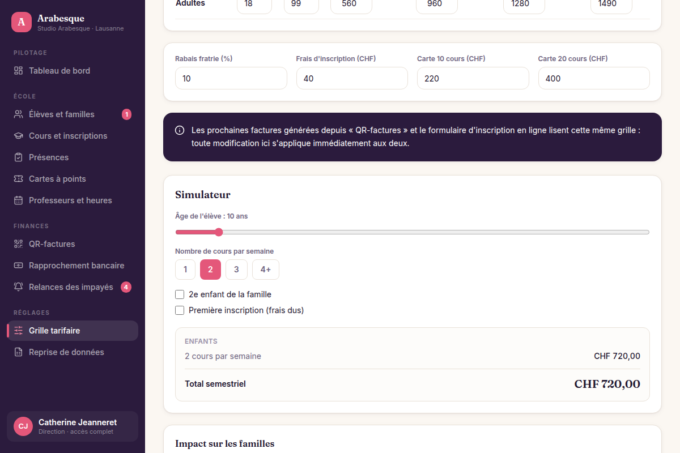Click the info icon in the dark banner
This screenshot has width=680, height=453.
(180, 130)
